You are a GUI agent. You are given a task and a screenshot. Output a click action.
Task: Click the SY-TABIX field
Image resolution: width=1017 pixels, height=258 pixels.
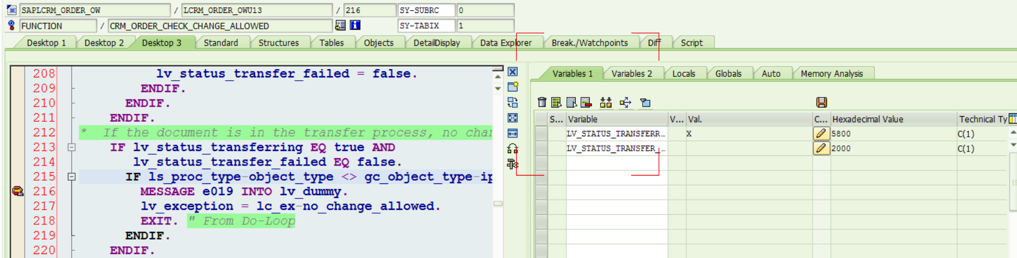pyautogui.click(x=427, y=25)
